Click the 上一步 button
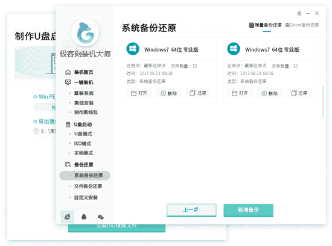The height and width of the screenshot is (246, 332). pos(191,210)
